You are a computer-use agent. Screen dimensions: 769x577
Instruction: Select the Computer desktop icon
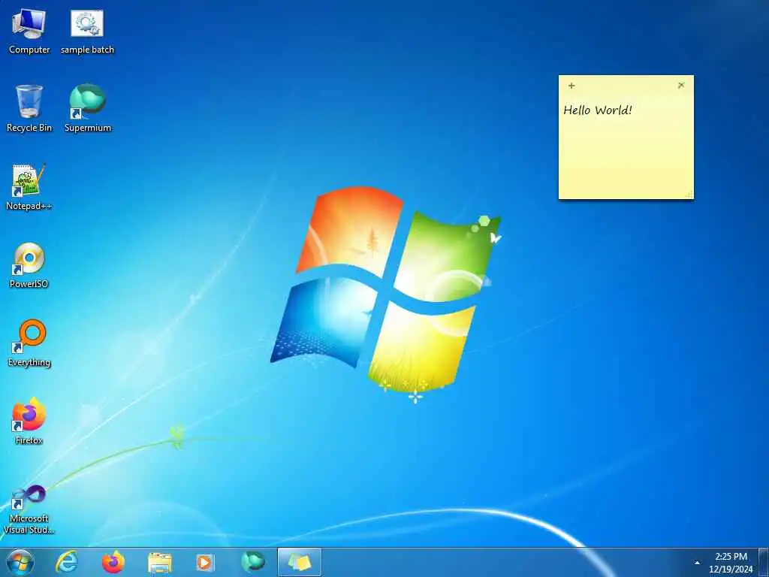coord(29,32)
